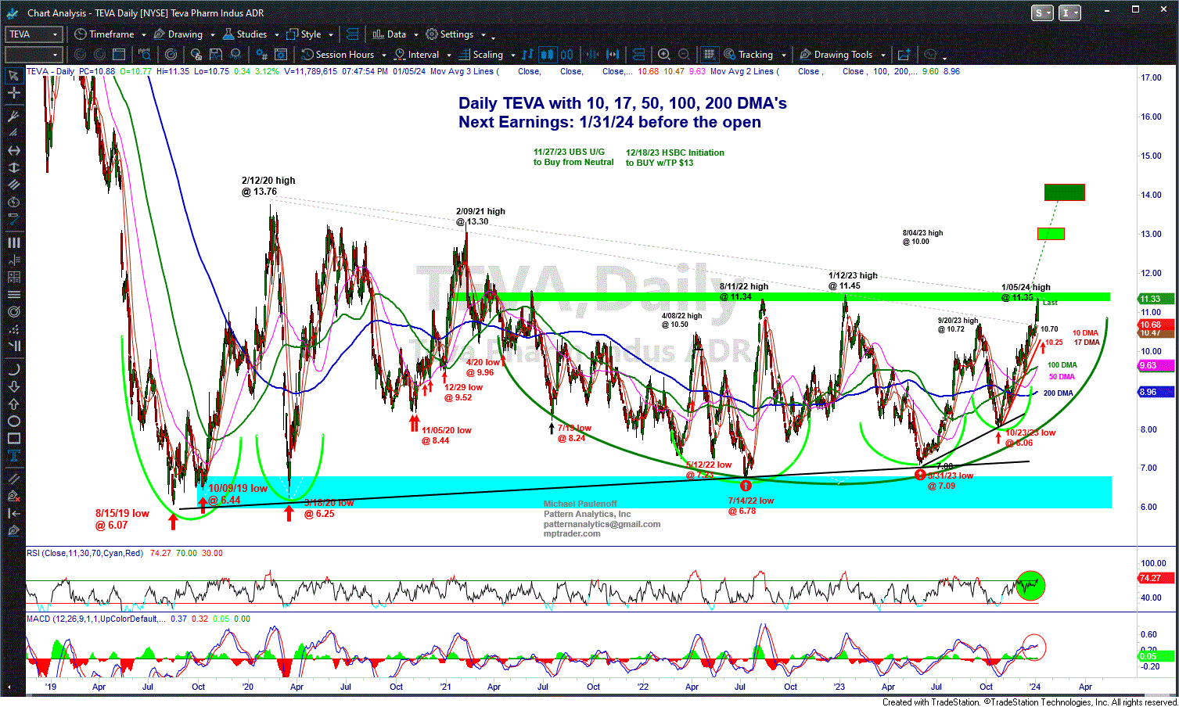
Task: Click the Session Hours button
Action: (338, 55)
